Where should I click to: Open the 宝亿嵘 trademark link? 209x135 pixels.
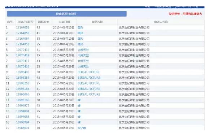tap(82, 128)
